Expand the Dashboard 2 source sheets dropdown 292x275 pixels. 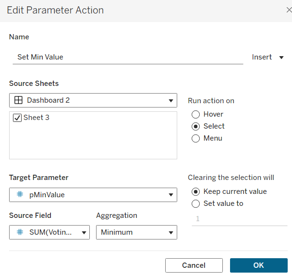pyautogui.click(x=170, y=101)
